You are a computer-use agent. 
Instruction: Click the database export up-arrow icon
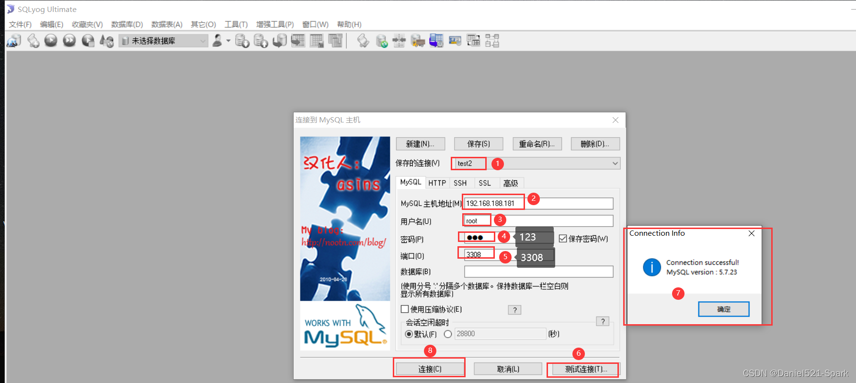[x=261, y=41]
